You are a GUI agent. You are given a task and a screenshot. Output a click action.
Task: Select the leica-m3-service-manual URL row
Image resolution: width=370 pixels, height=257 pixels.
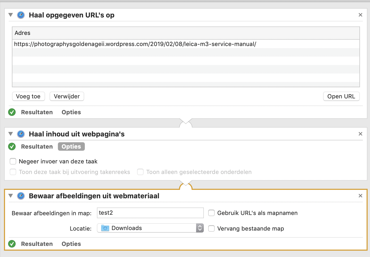point(135,44)
